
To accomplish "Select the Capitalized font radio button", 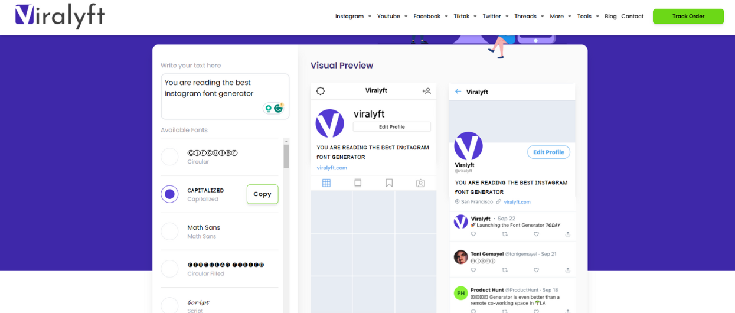I will tap(169, 194).
